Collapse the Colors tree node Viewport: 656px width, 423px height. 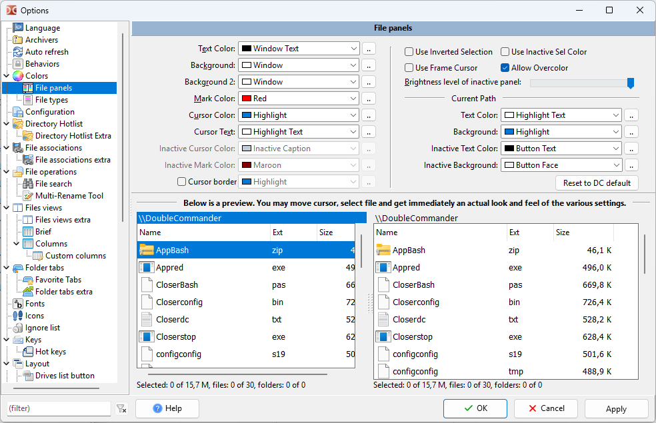pyautogui.click(x=6, y=76)
